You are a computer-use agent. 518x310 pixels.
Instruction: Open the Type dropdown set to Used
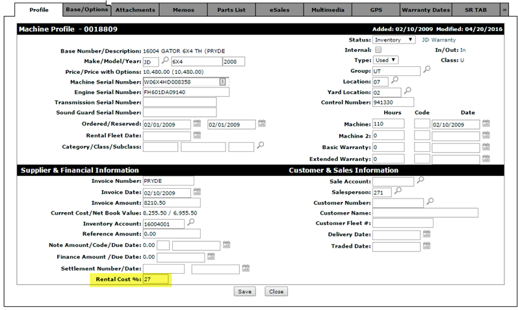[385, 60]
